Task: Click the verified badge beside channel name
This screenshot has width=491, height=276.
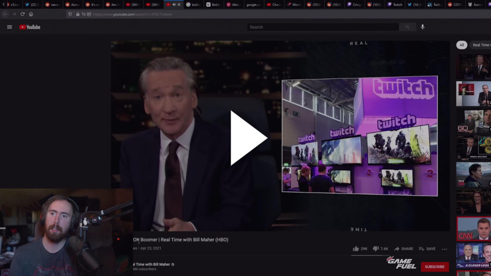Action: pos(173,264)
